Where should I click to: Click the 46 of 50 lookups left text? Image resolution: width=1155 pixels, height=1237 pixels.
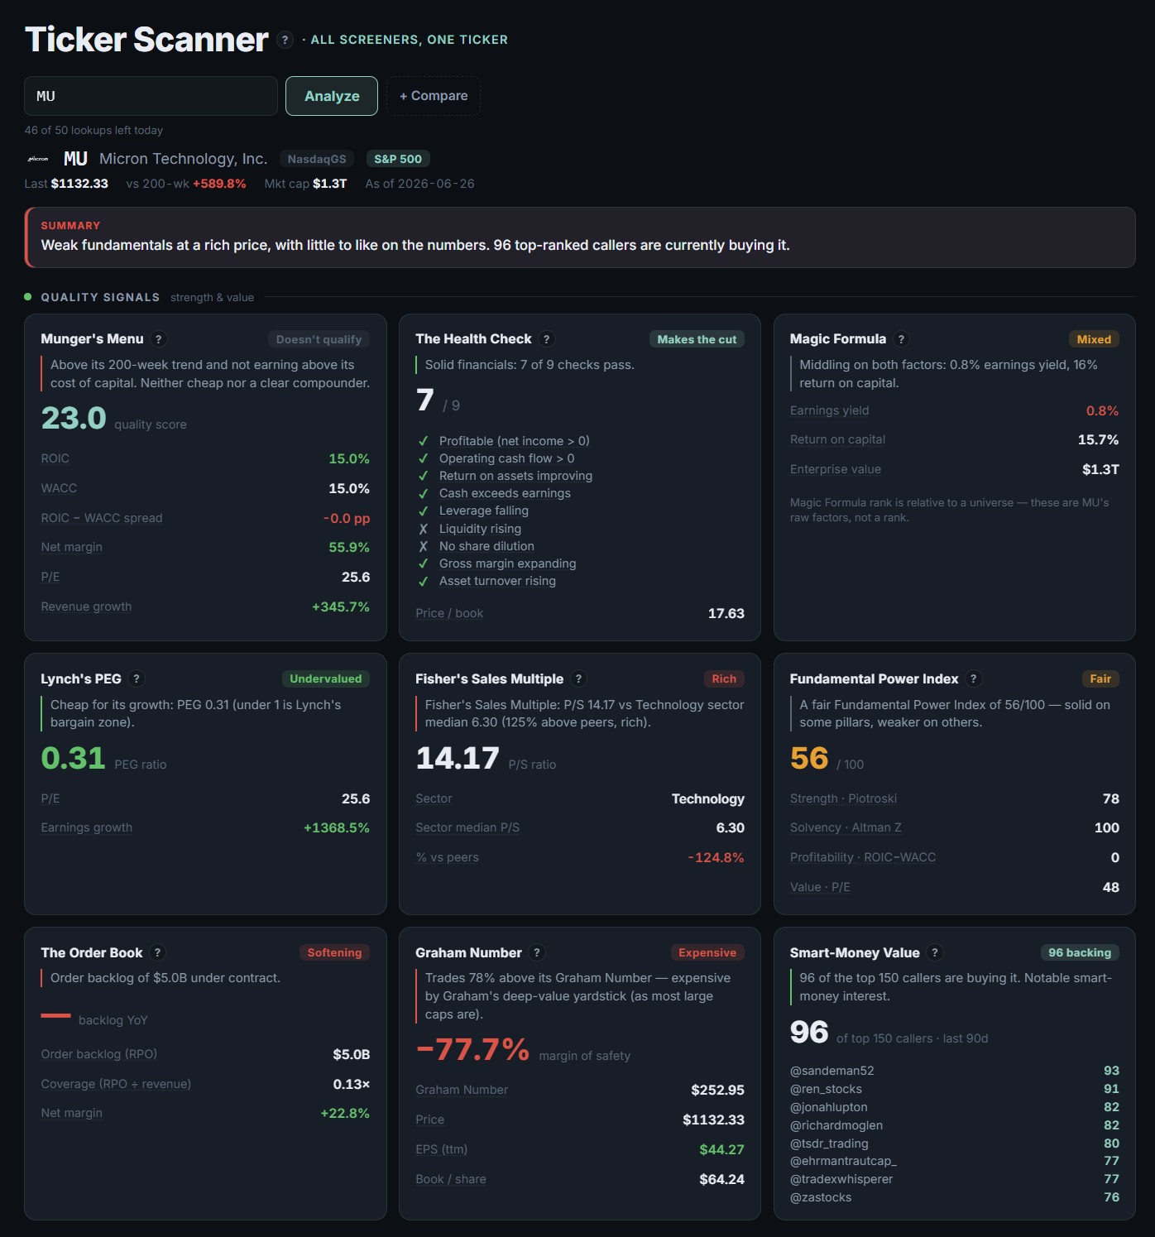click(93, 130)
